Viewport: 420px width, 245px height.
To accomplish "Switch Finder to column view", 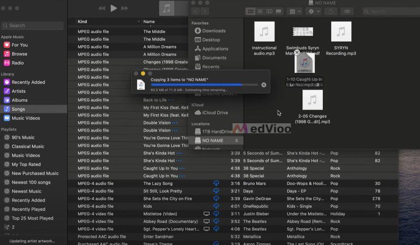I will (269, 11).
